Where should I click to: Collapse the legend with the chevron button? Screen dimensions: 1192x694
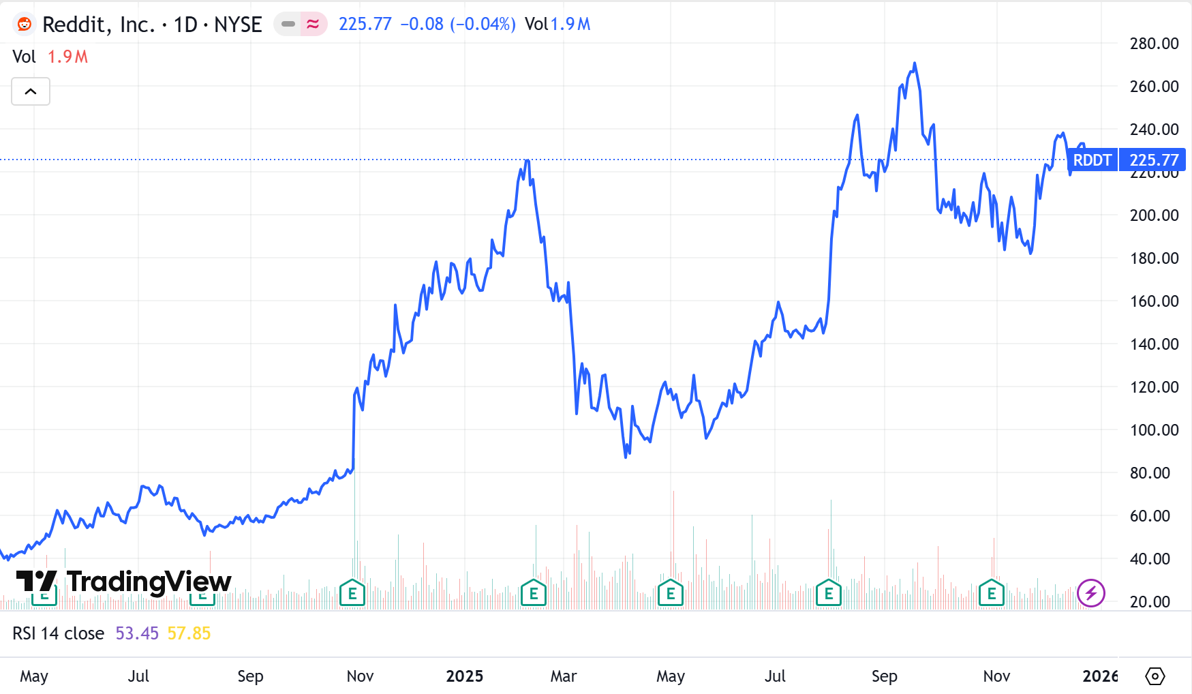[30, 91]
